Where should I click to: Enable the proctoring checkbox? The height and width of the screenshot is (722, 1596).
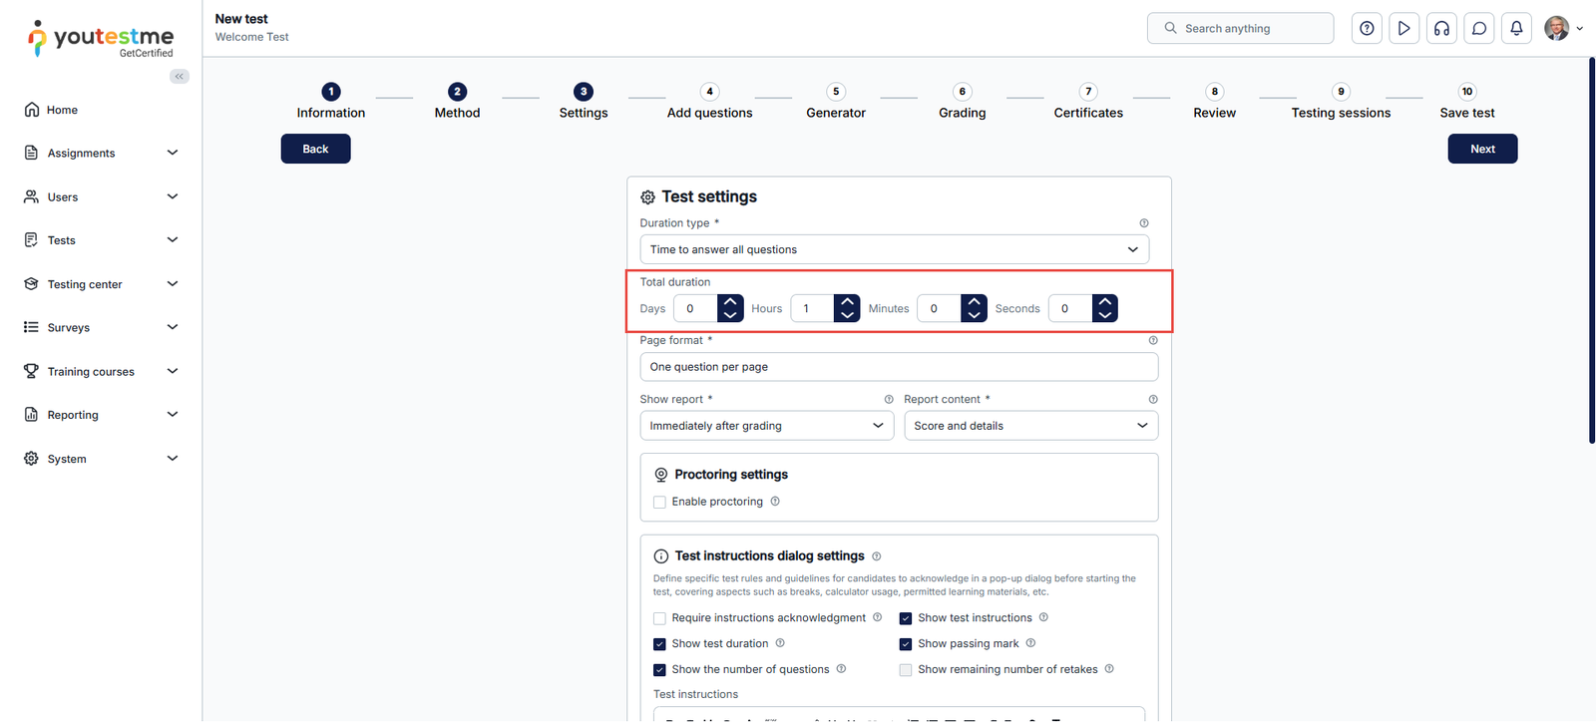[659, 503]
